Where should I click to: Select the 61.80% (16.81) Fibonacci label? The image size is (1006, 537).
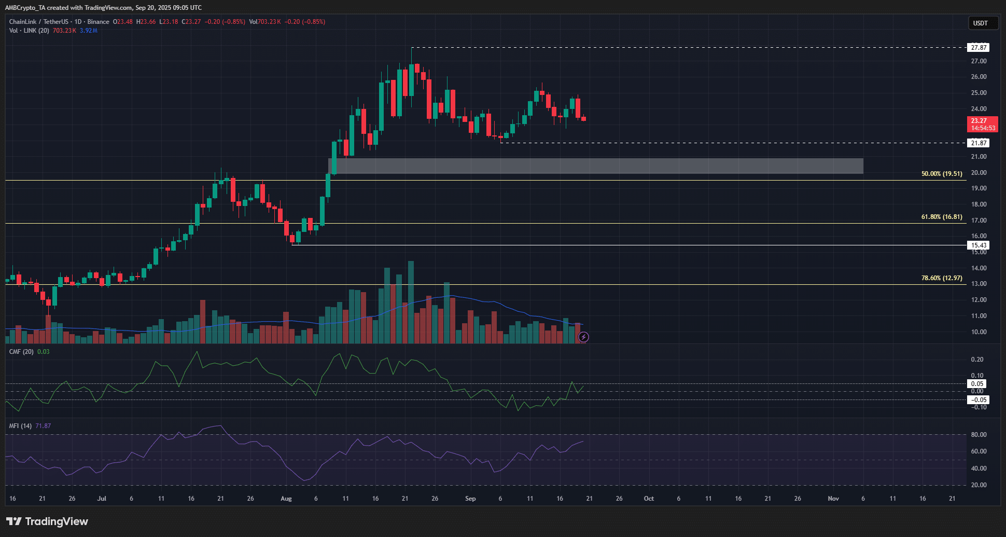[941, 217]
